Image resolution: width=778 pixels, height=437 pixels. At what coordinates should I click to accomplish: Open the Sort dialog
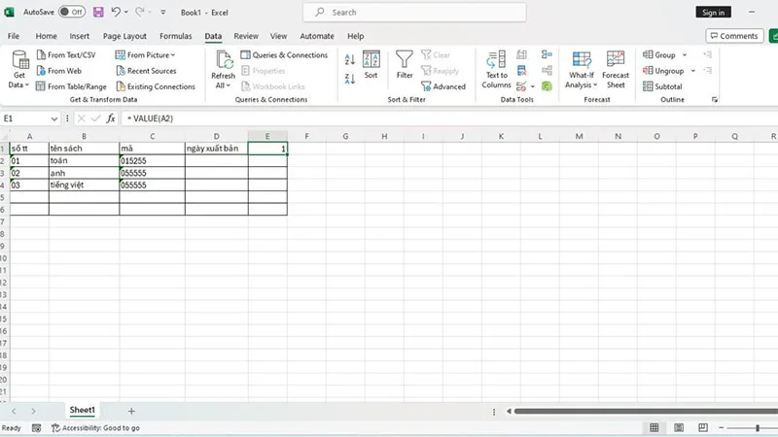tap(371, 65)
